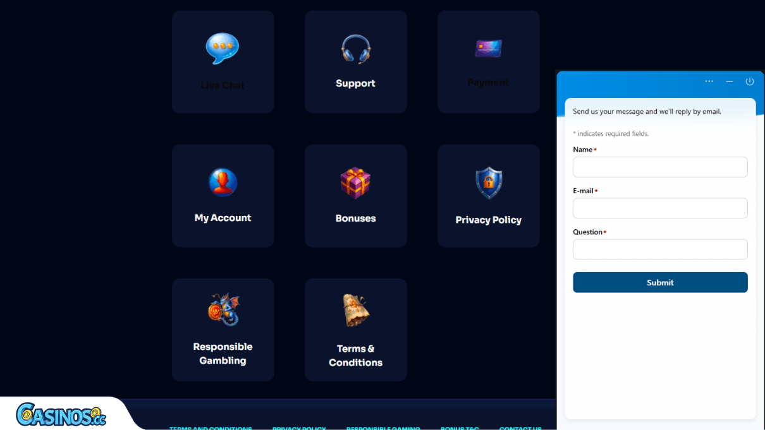The image size is (765, 430).
Task: Submit the contact form
Action: [x=660, y=282]
